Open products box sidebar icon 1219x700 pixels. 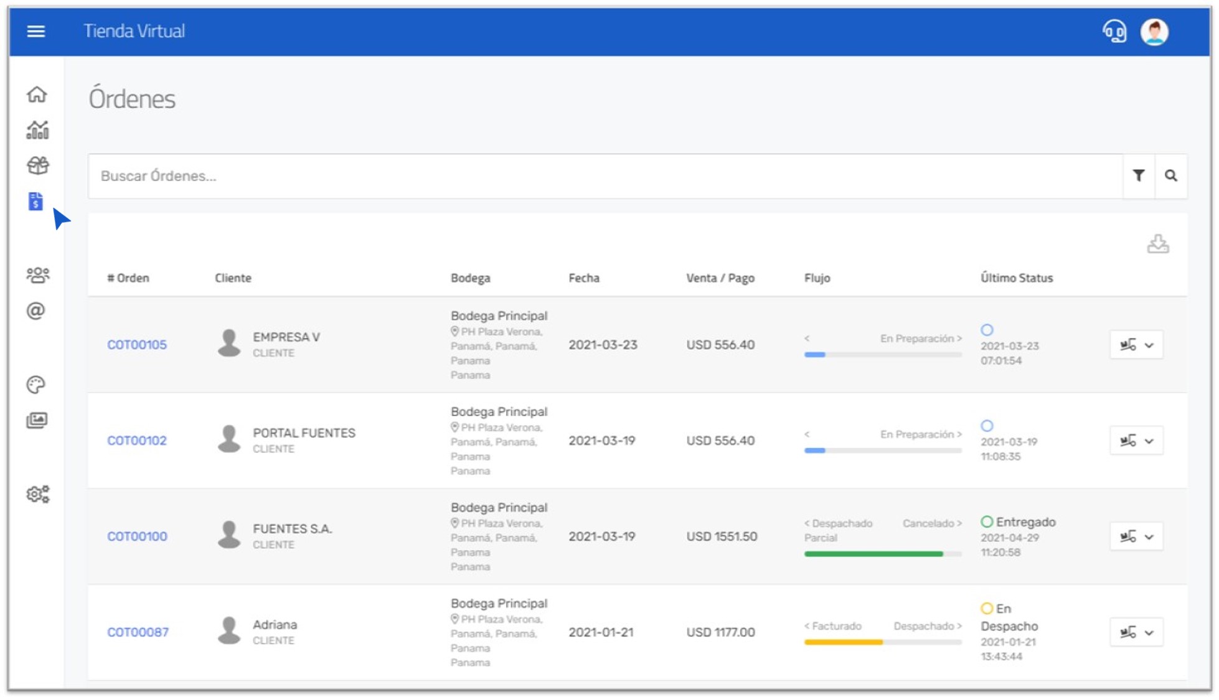[37, 166]
